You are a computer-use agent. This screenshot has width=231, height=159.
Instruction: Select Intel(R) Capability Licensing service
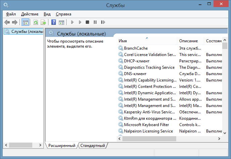pyautogui.click(x=170, y=80)
